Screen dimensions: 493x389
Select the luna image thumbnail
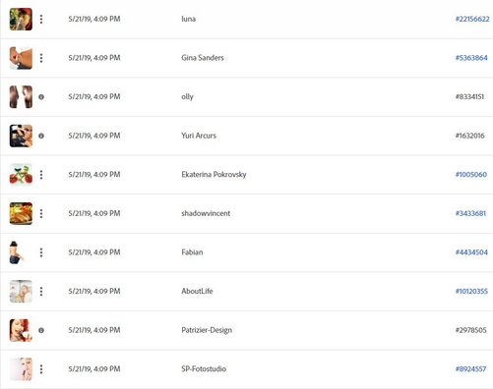point(21,20)
